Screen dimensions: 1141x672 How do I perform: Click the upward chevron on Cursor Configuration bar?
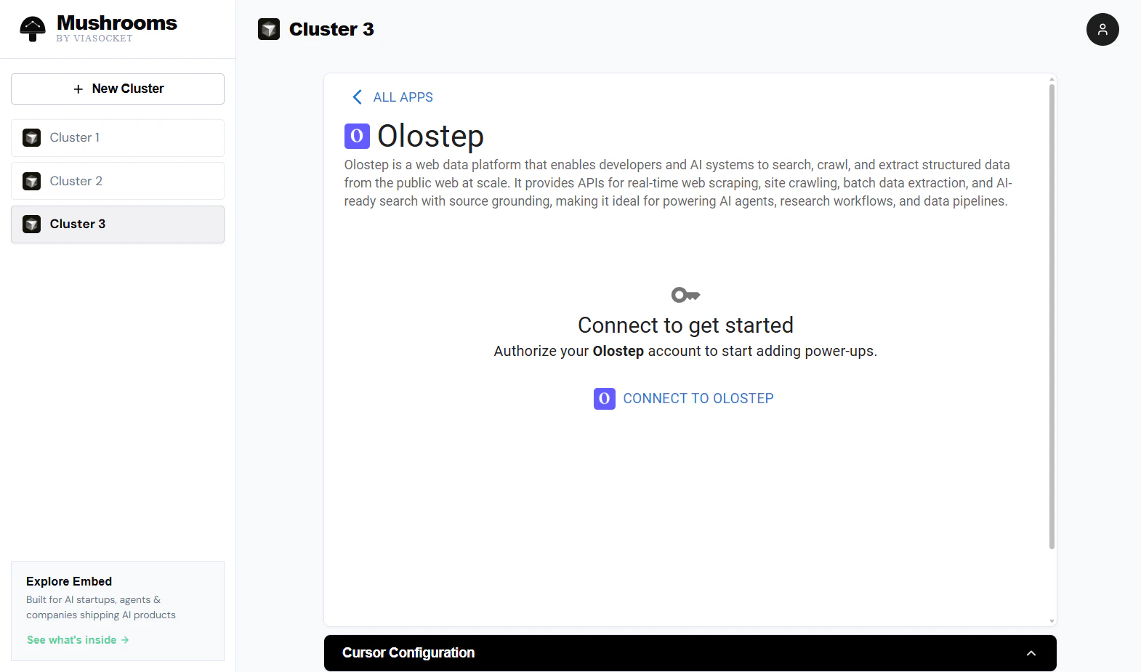pyautogui.click(x=1031, y=653)
